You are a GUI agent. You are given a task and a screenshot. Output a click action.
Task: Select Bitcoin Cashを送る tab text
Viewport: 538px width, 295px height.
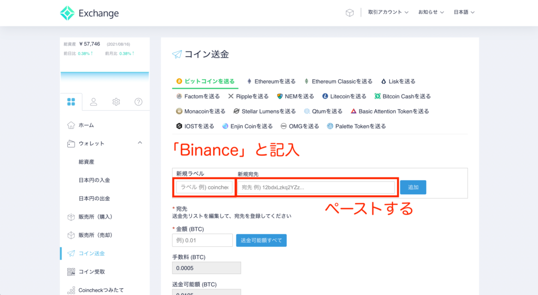click(x=407, y=96)
